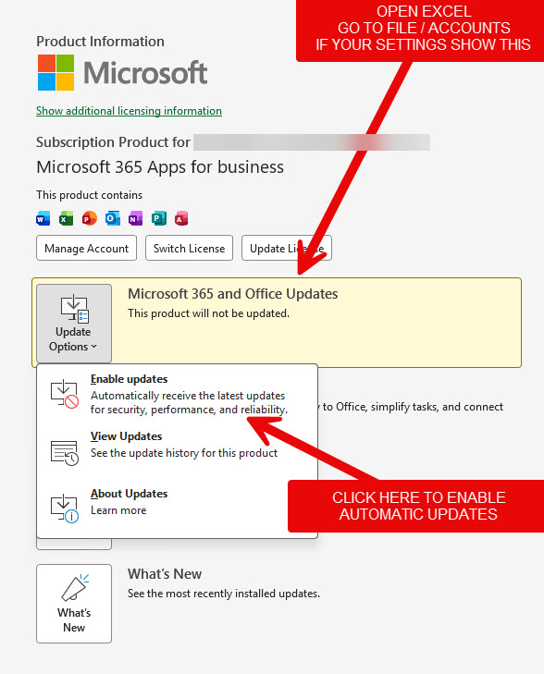
Task: Click the What's New megaphone icon
Action: click(x=75, y=588)
